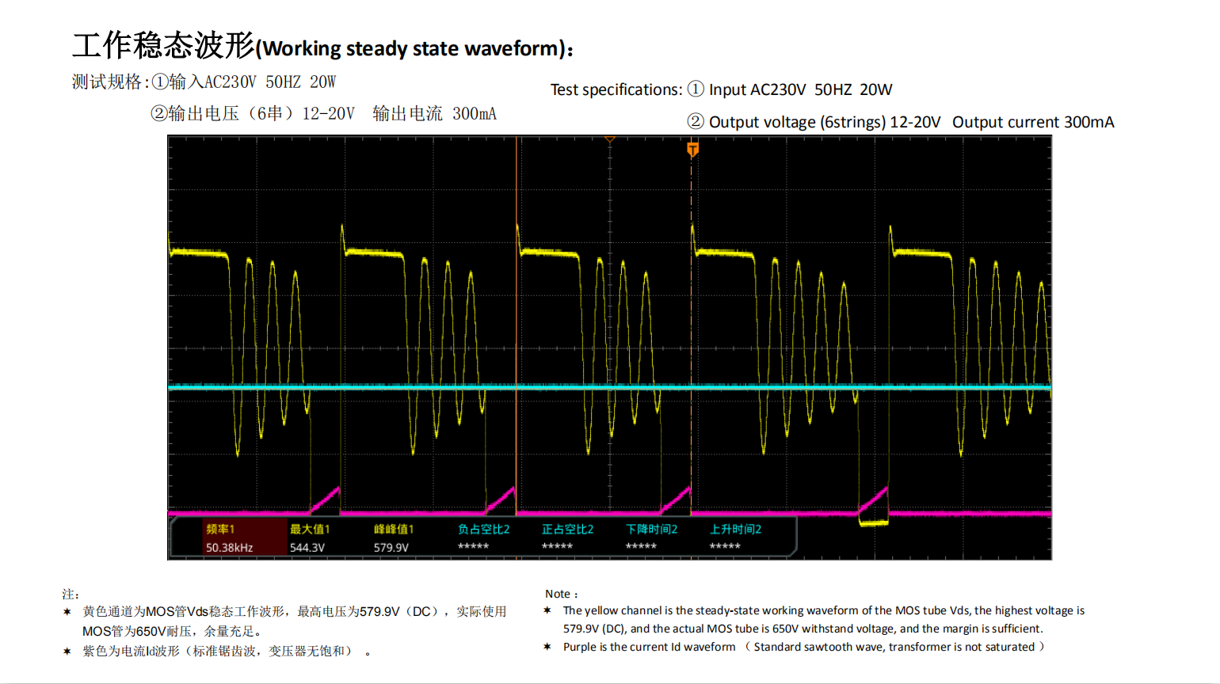1220x684 pixels.
Task: Select the 频率1 measurement showing 50.38kHz
Action: tap(229, 538)
